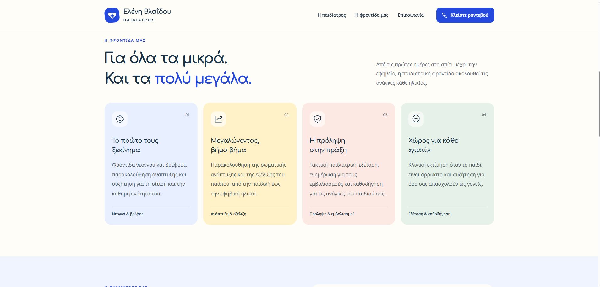Click the number '03' on the pink card
Screen dimensions: 600x287
pos(385,115)
